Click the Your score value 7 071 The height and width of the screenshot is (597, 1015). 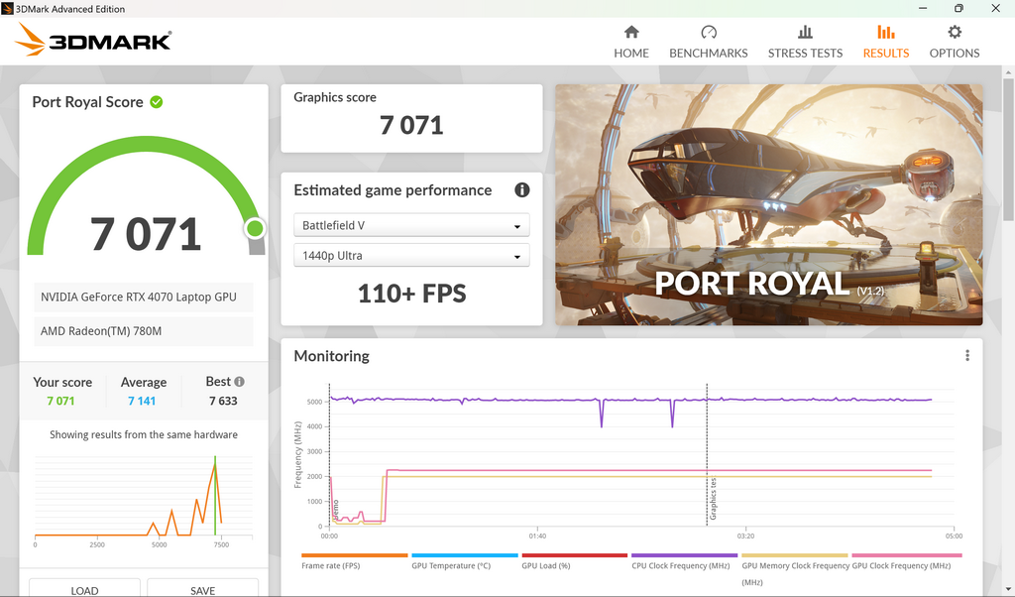[x=60, y=401]
